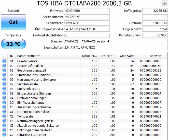
Task: Select the Drehwiederholungen parameter name
Action: pyautogui.click(x=32, y=98)
